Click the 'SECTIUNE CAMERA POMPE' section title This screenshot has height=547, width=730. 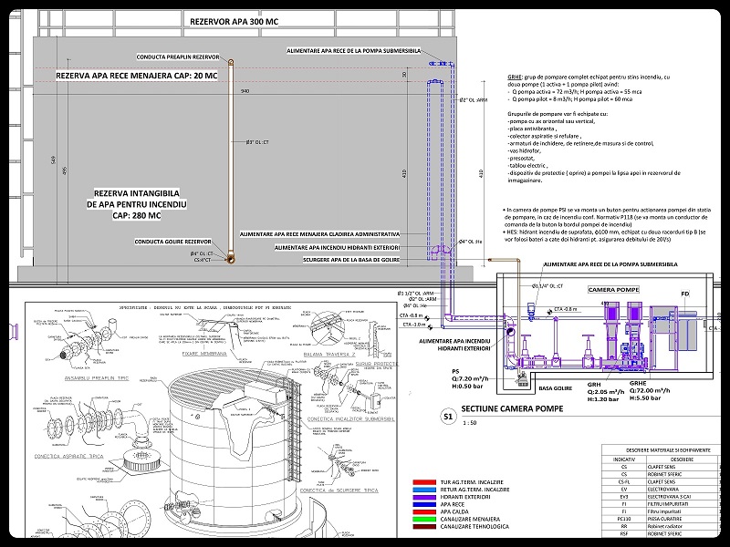[512, 408]
